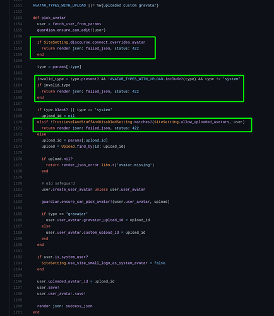Click 'def pick_avatar' method definition
Image resolution: width=274 pixels, height=316 pixels.
pos(49,18)
